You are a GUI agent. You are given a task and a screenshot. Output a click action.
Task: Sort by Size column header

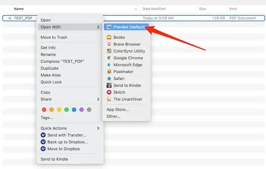click(x=203, y=9)
